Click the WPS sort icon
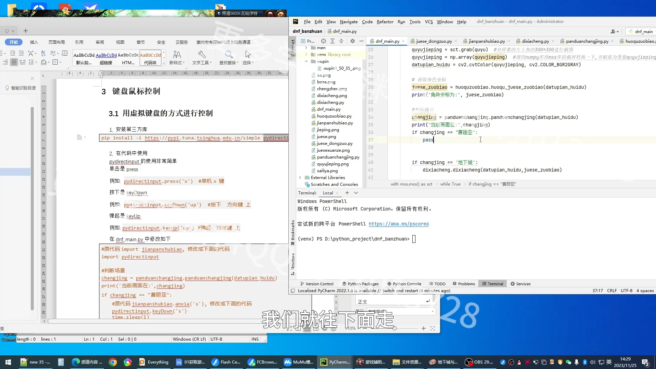Screen dimensions: 656x369 pyautogui.click(x=43, y=53)
